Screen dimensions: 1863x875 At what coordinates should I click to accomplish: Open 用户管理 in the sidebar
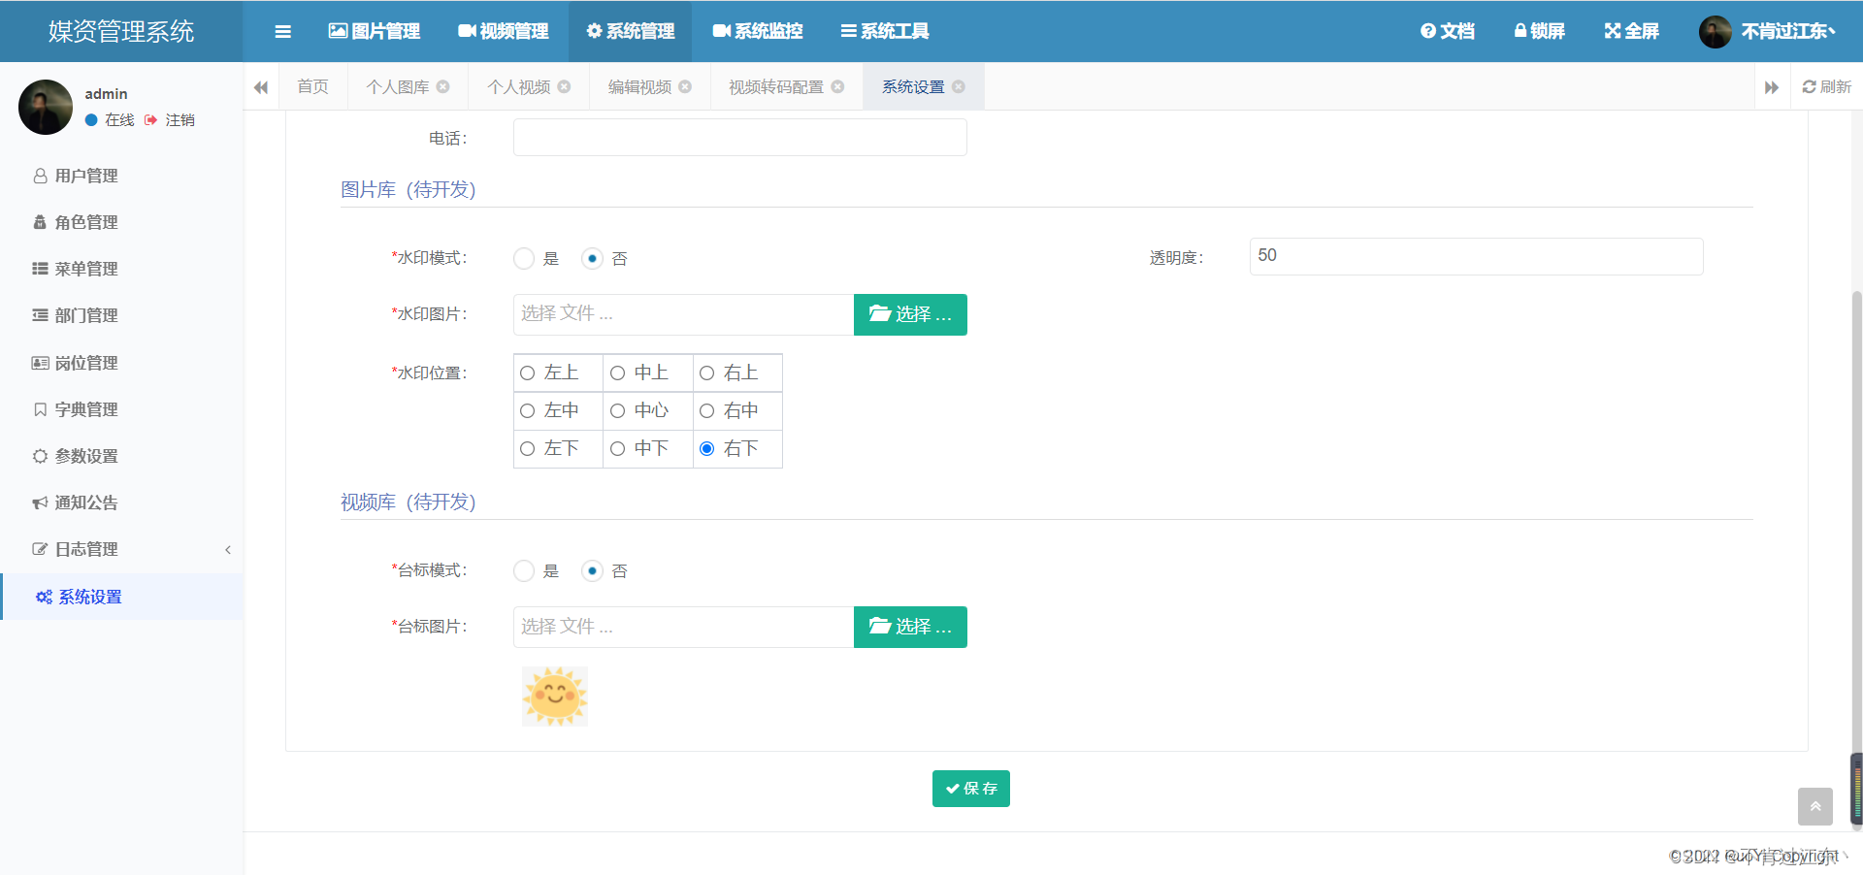[x=121, y=176]
